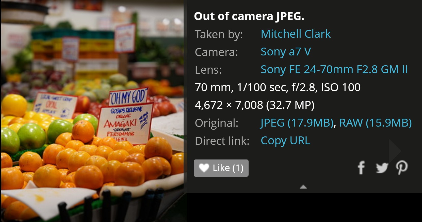Open the Sony a7 V camera link
422x222 pixels.
286,52
